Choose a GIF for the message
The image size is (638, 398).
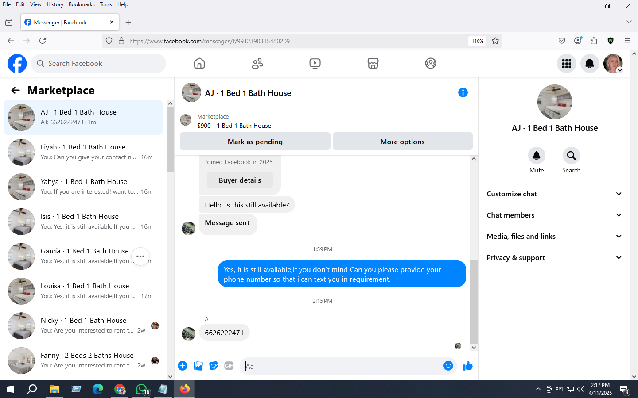229,366
